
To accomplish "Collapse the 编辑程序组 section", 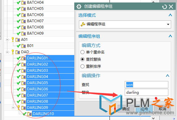I will point(170,36).
